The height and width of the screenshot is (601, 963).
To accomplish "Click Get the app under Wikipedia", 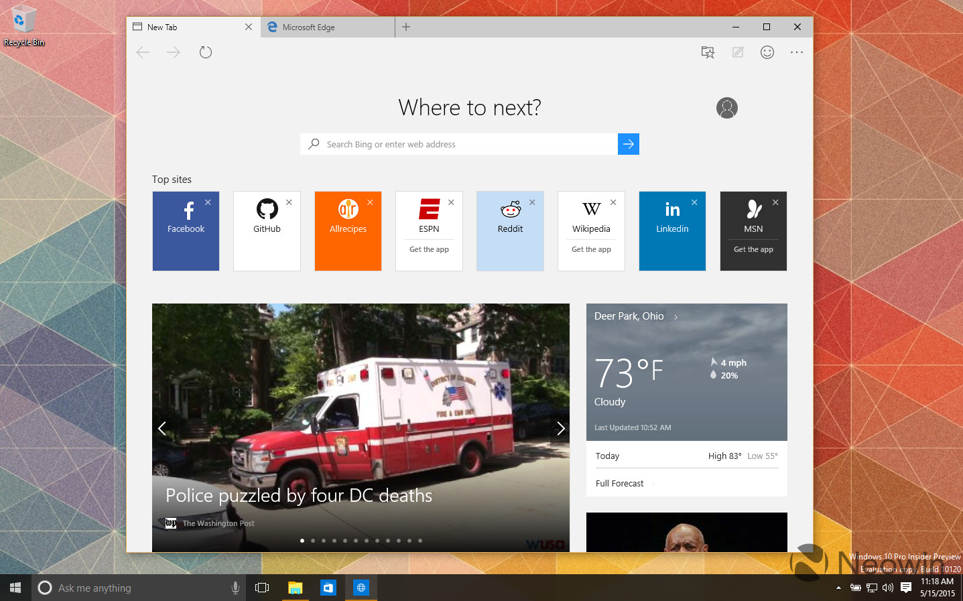I will click(591, 249).
